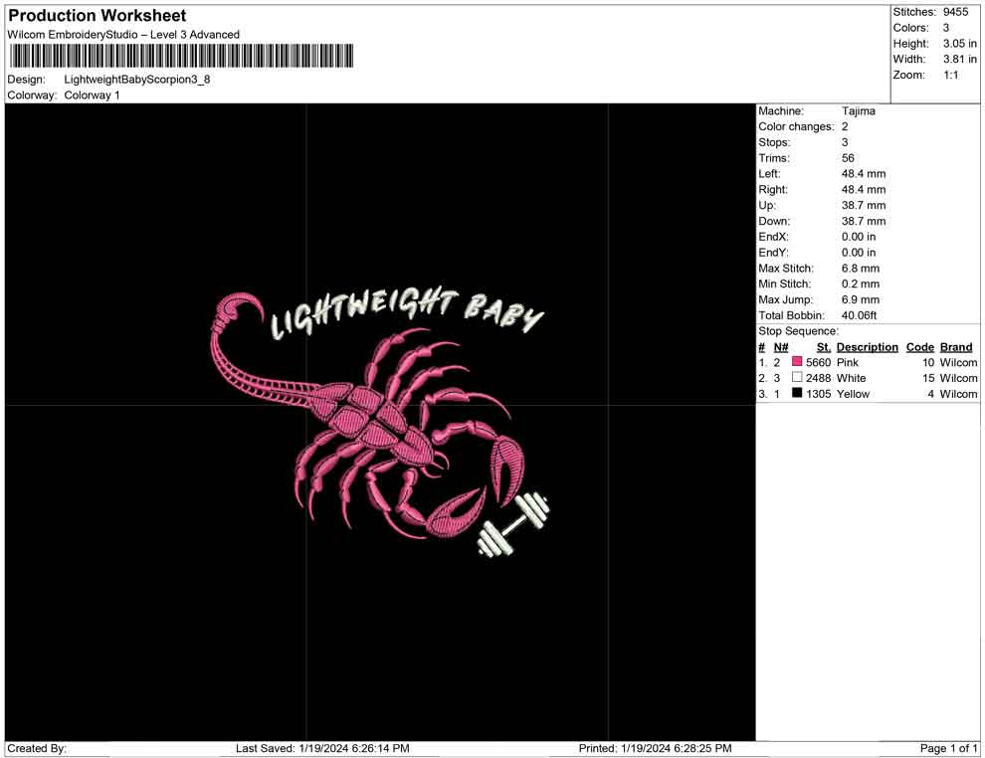985x758 pixels.
Task: Click the Last Saved timestamp text
Action: [x=321, y=748]
